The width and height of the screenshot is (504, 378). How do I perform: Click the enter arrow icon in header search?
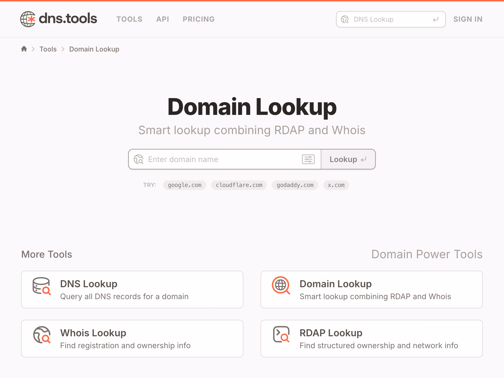(436, 19)
